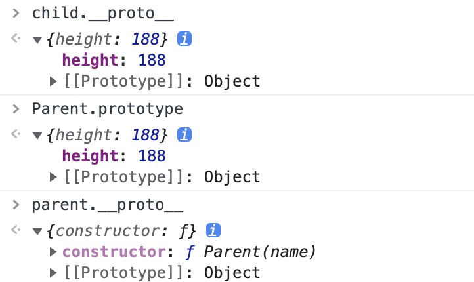Expand [[Prototype]] under Parent.prototype result
Screen dimensions: 474x282
click(54, 176)
